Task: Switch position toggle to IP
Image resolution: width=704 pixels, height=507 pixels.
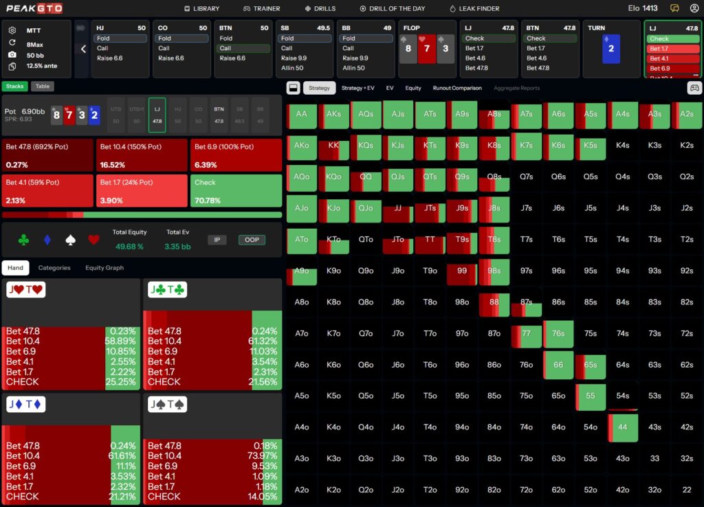Action: [x=217, y=240]
